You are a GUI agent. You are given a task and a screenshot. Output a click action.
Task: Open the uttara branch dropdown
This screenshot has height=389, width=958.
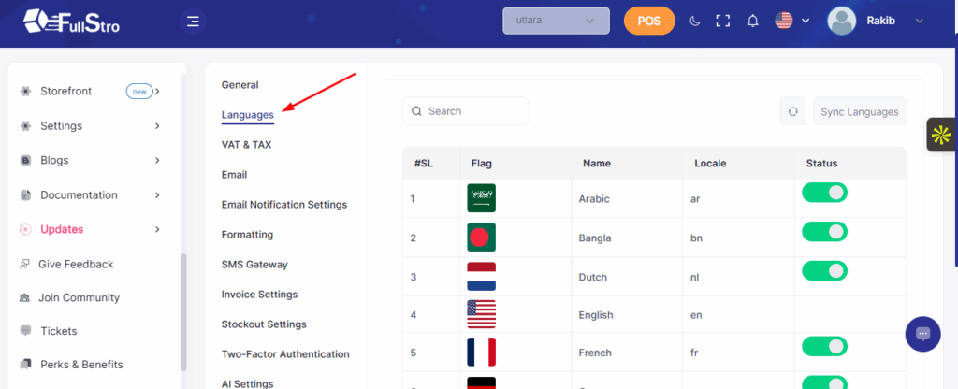[x=556, y=21]
